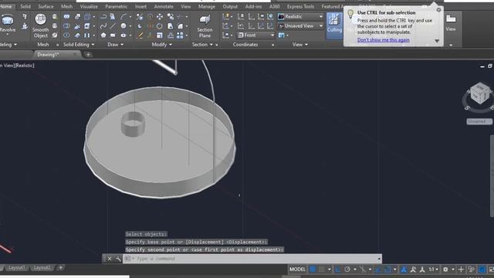This screenshot has width=494, height=278.
Task: Select the Line tool in Draw panel
Action: (x=113, y=26)
